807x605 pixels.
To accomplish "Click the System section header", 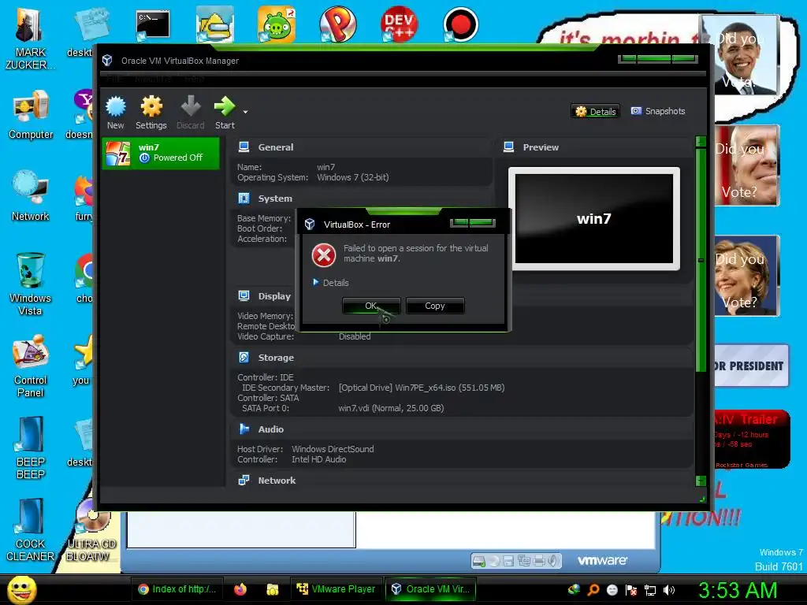I will click(275, 199).
